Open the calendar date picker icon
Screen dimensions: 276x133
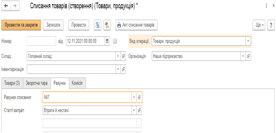107,41
